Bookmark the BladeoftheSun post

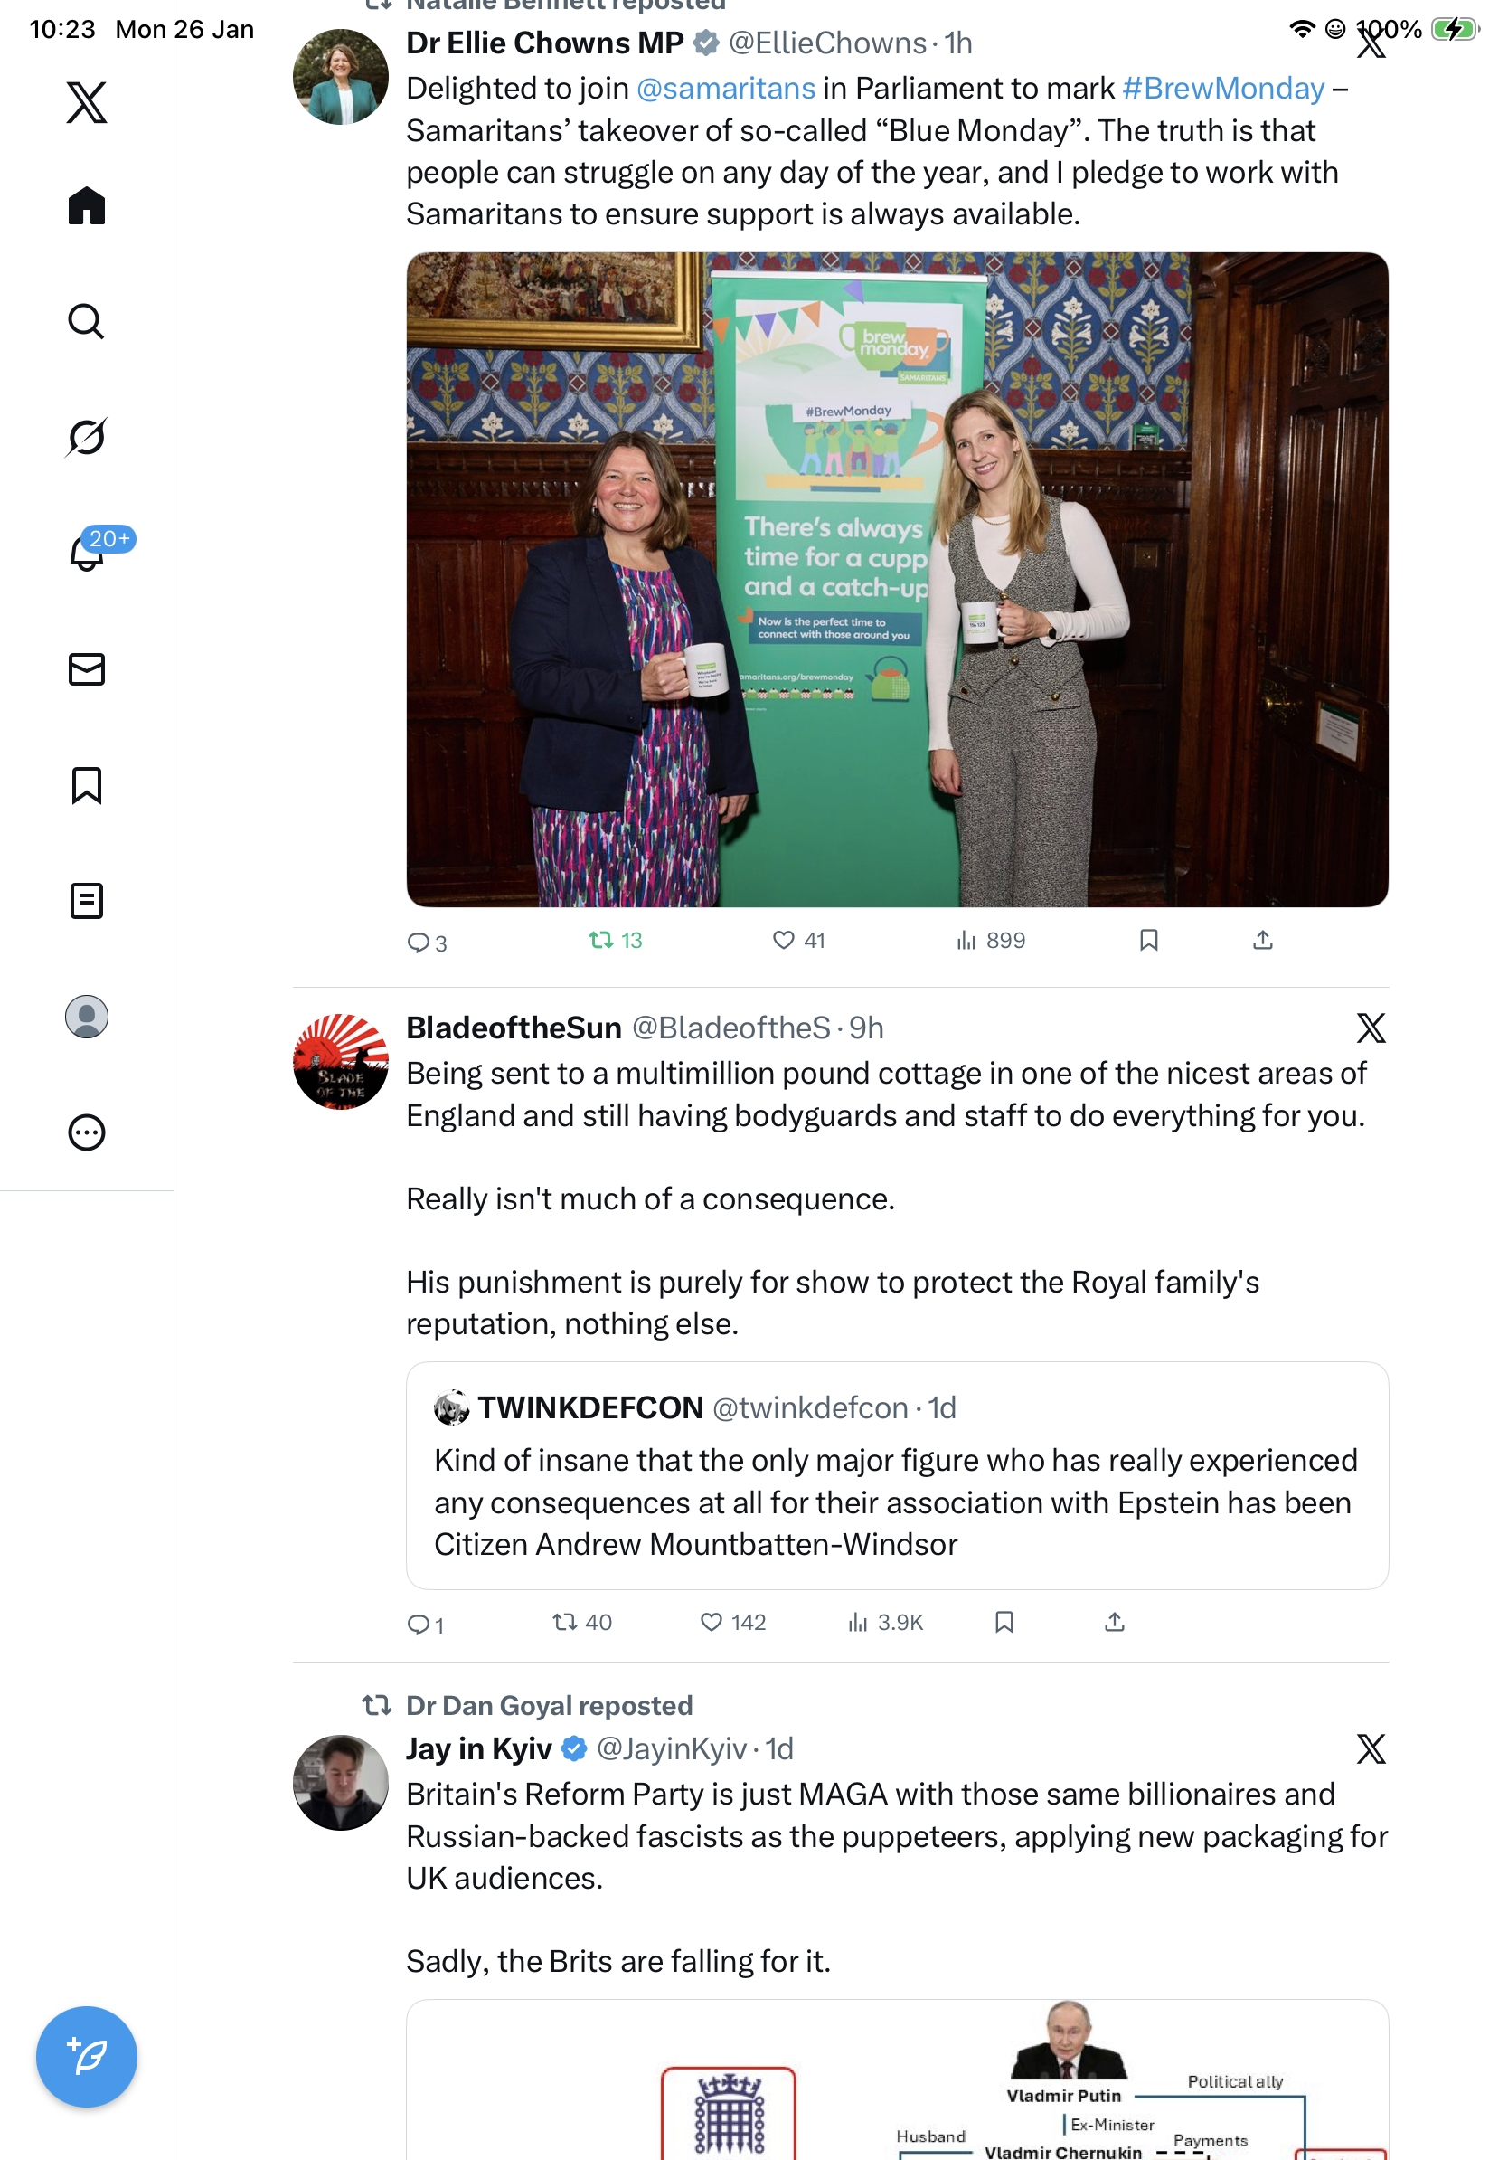(1004, 1621)
